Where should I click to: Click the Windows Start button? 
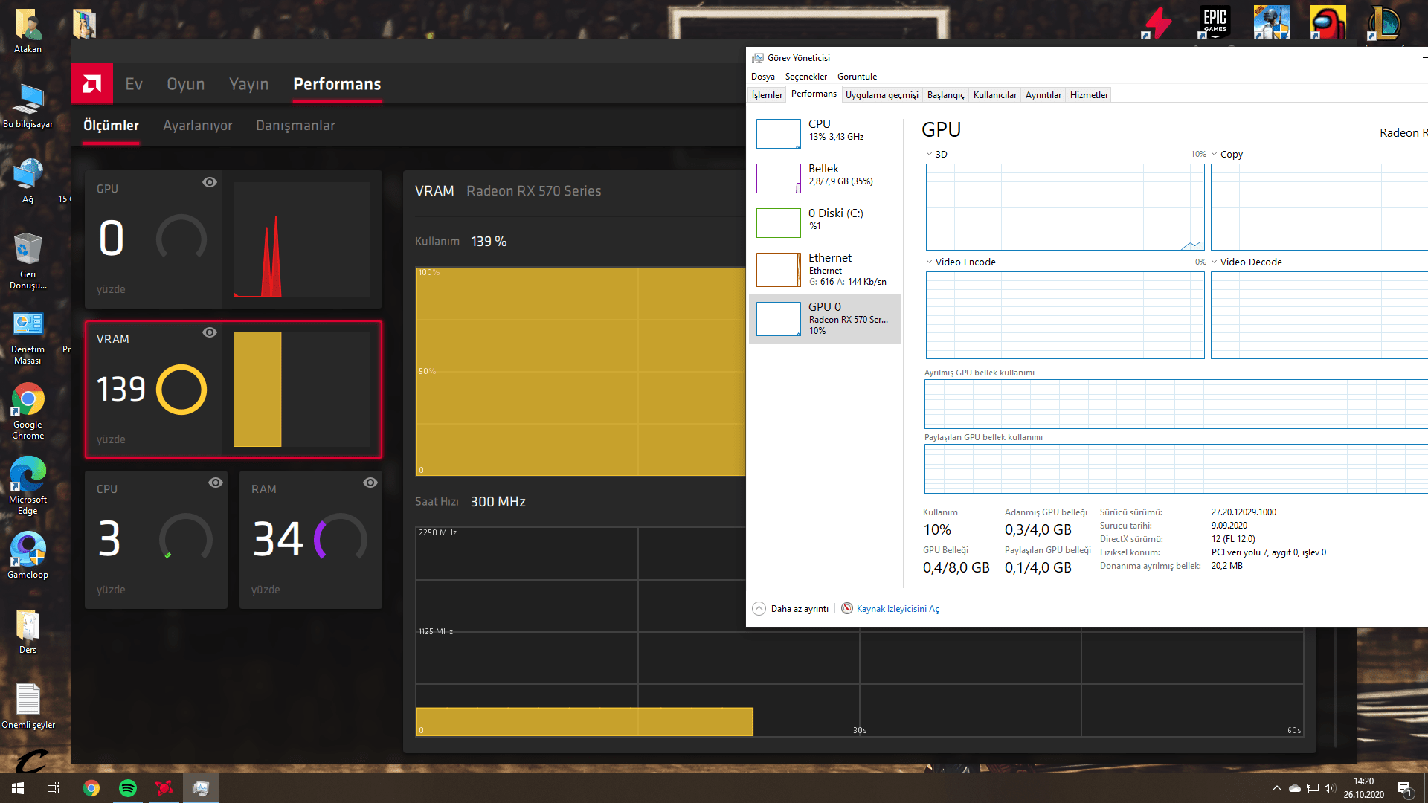pyautogui.click(x=18, y=788)
